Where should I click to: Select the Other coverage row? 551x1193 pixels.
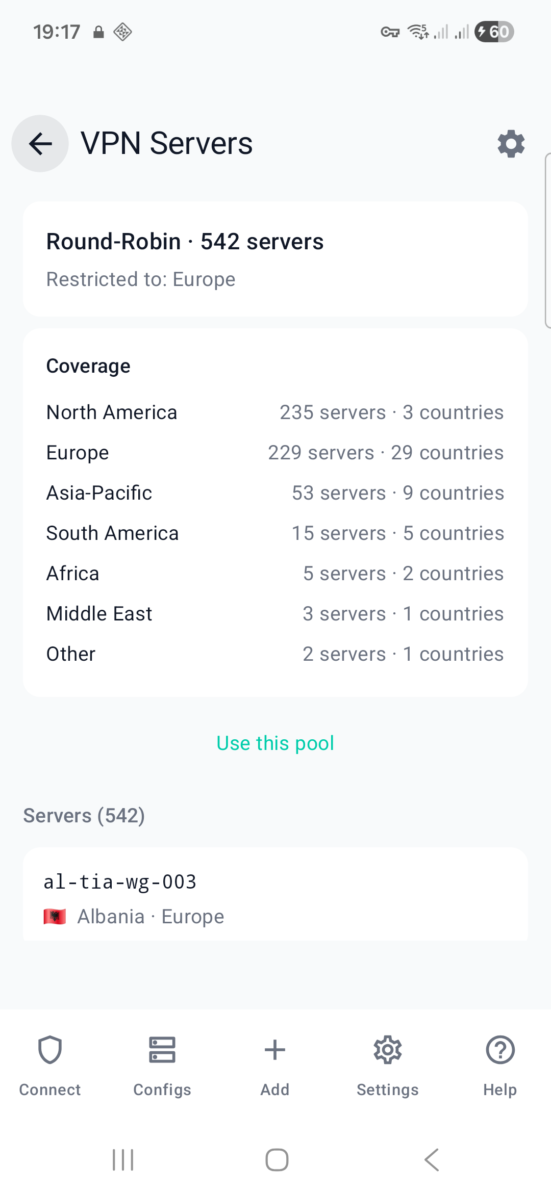[x=275, y=654]
